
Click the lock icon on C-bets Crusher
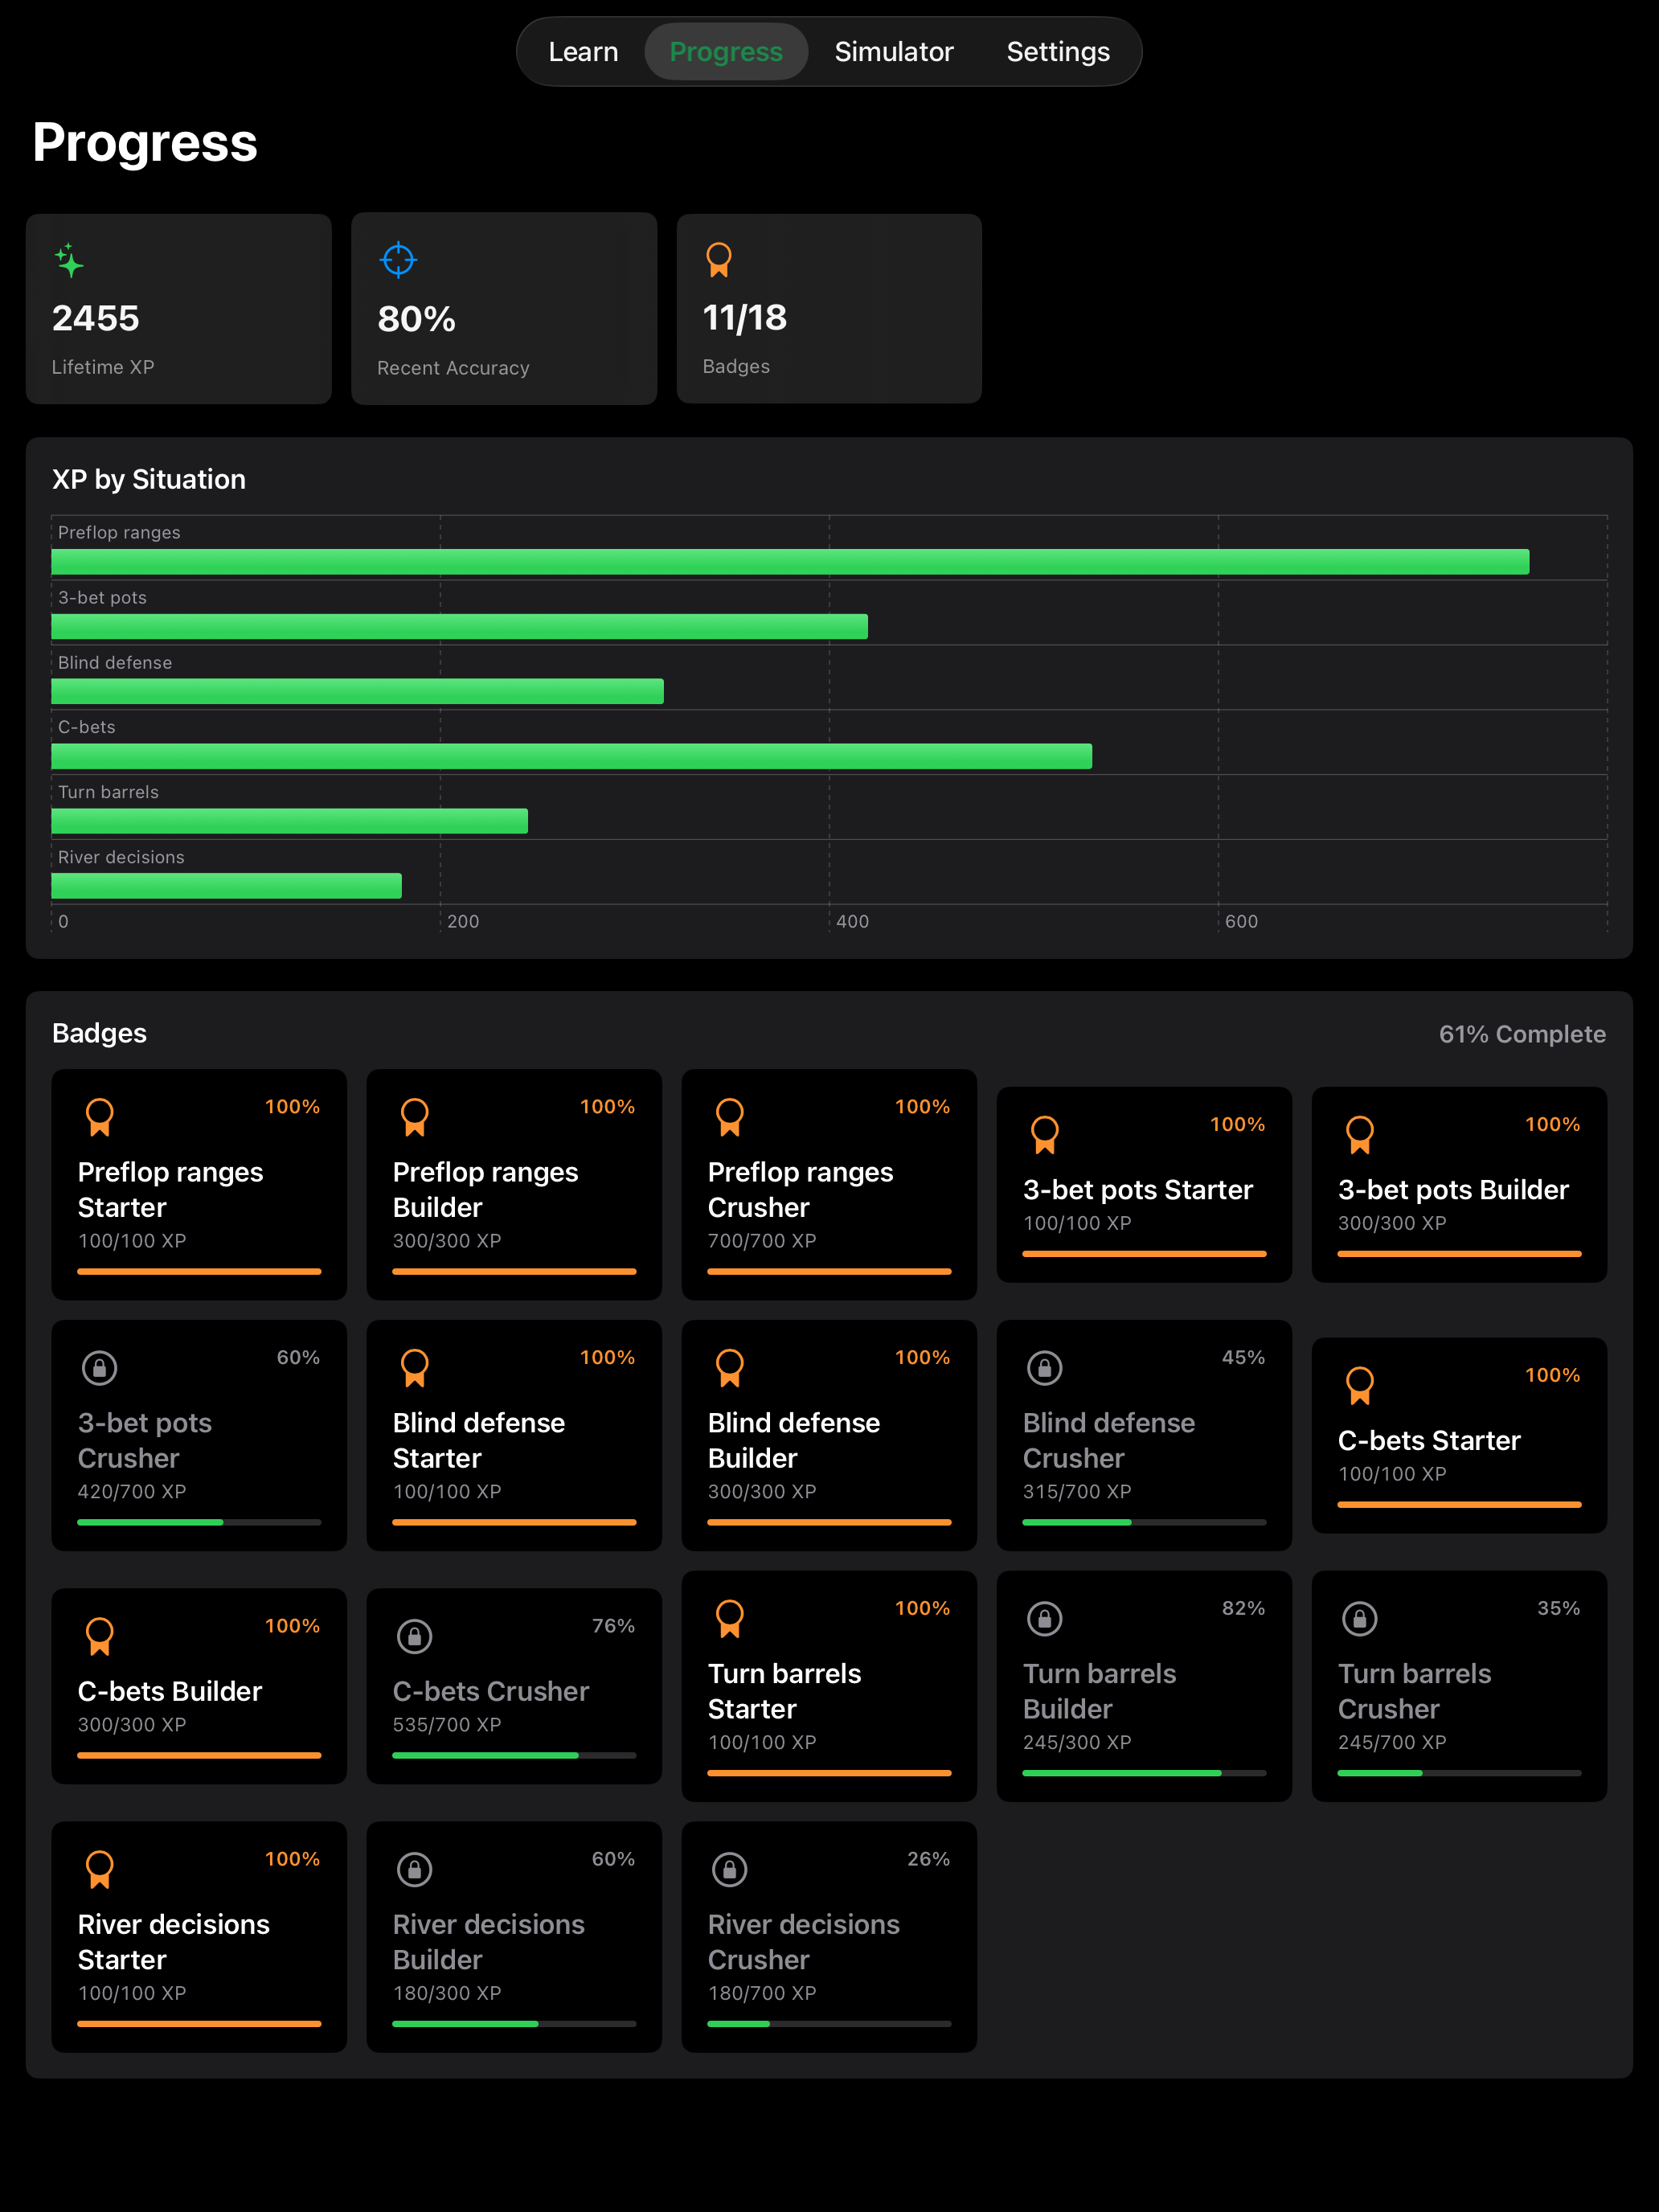click(x=415, y=1636)
